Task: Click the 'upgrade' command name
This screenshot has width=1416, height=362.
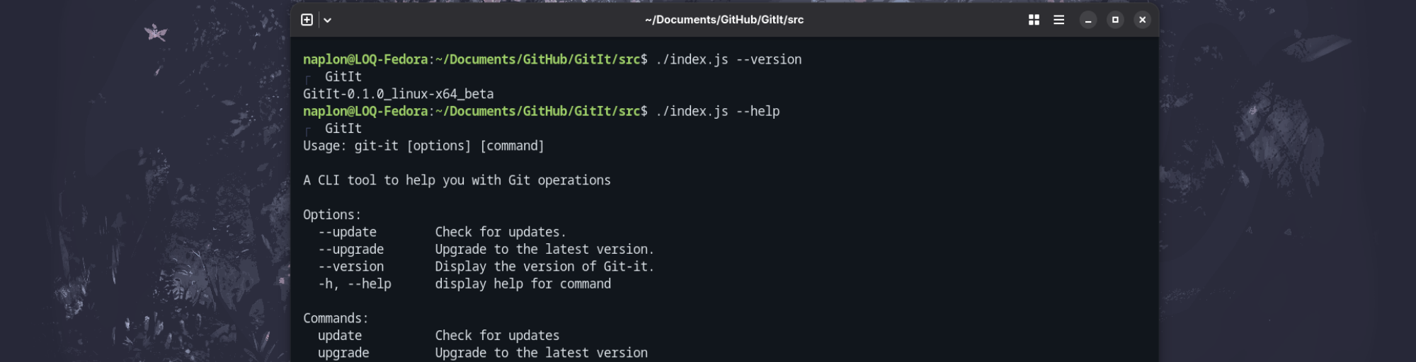Action: pyautogui.click(x=343, y=353)
